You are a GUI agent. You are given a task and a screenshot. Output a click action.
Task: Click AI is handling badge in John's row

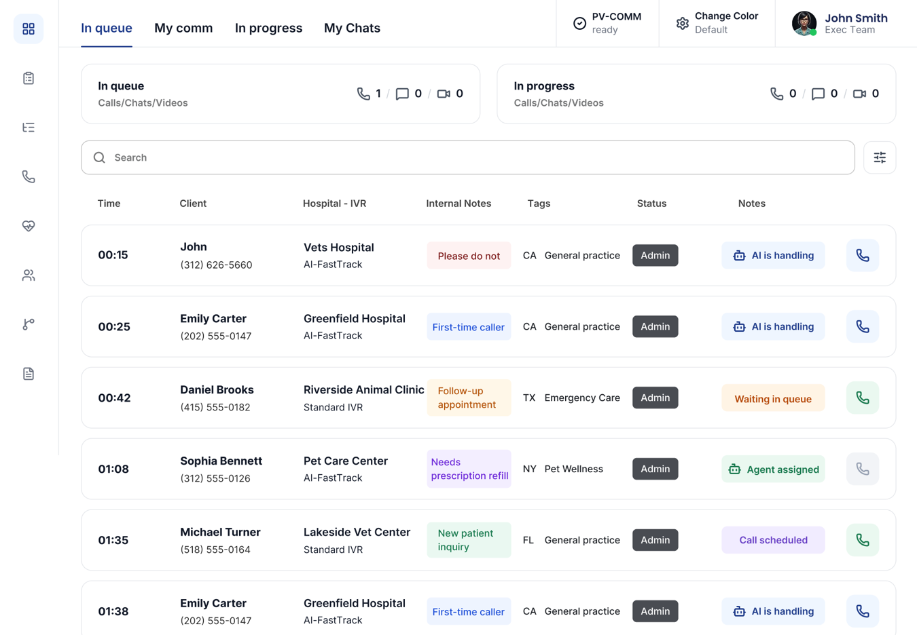coord(773,255)
